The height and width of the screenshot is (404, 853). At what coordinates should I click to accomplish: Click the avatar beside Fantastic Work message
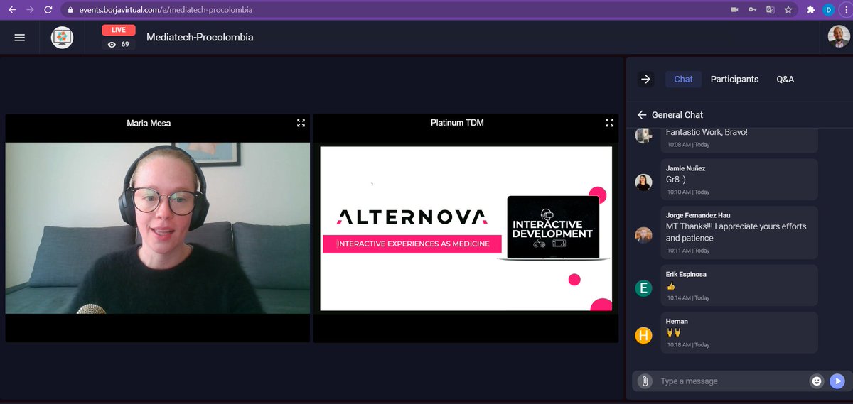(643, 134)
